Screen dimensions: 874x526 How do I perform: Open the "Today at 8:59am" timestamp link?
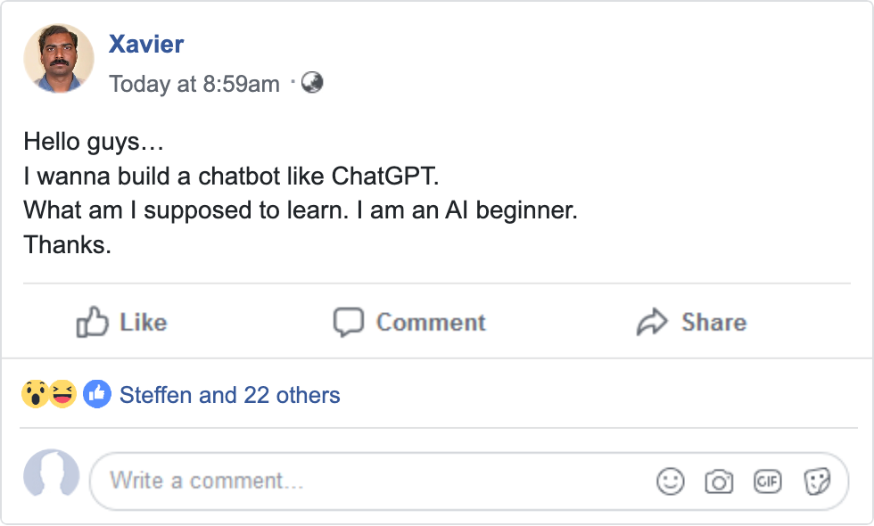(x=194, y=84)
